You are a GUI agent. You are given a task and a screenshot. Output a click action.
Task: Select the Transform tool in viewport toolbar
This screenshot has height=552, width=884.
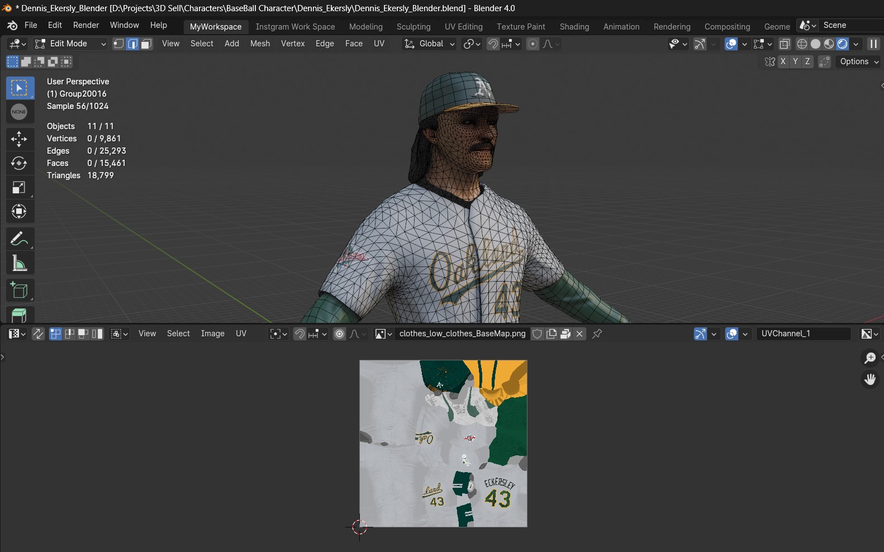pos(20,211)
